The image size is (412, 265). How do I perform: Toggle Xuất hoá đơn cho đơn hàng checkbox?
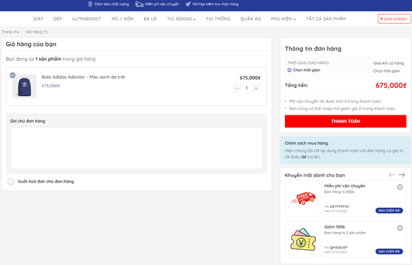[x=11, y=181]
